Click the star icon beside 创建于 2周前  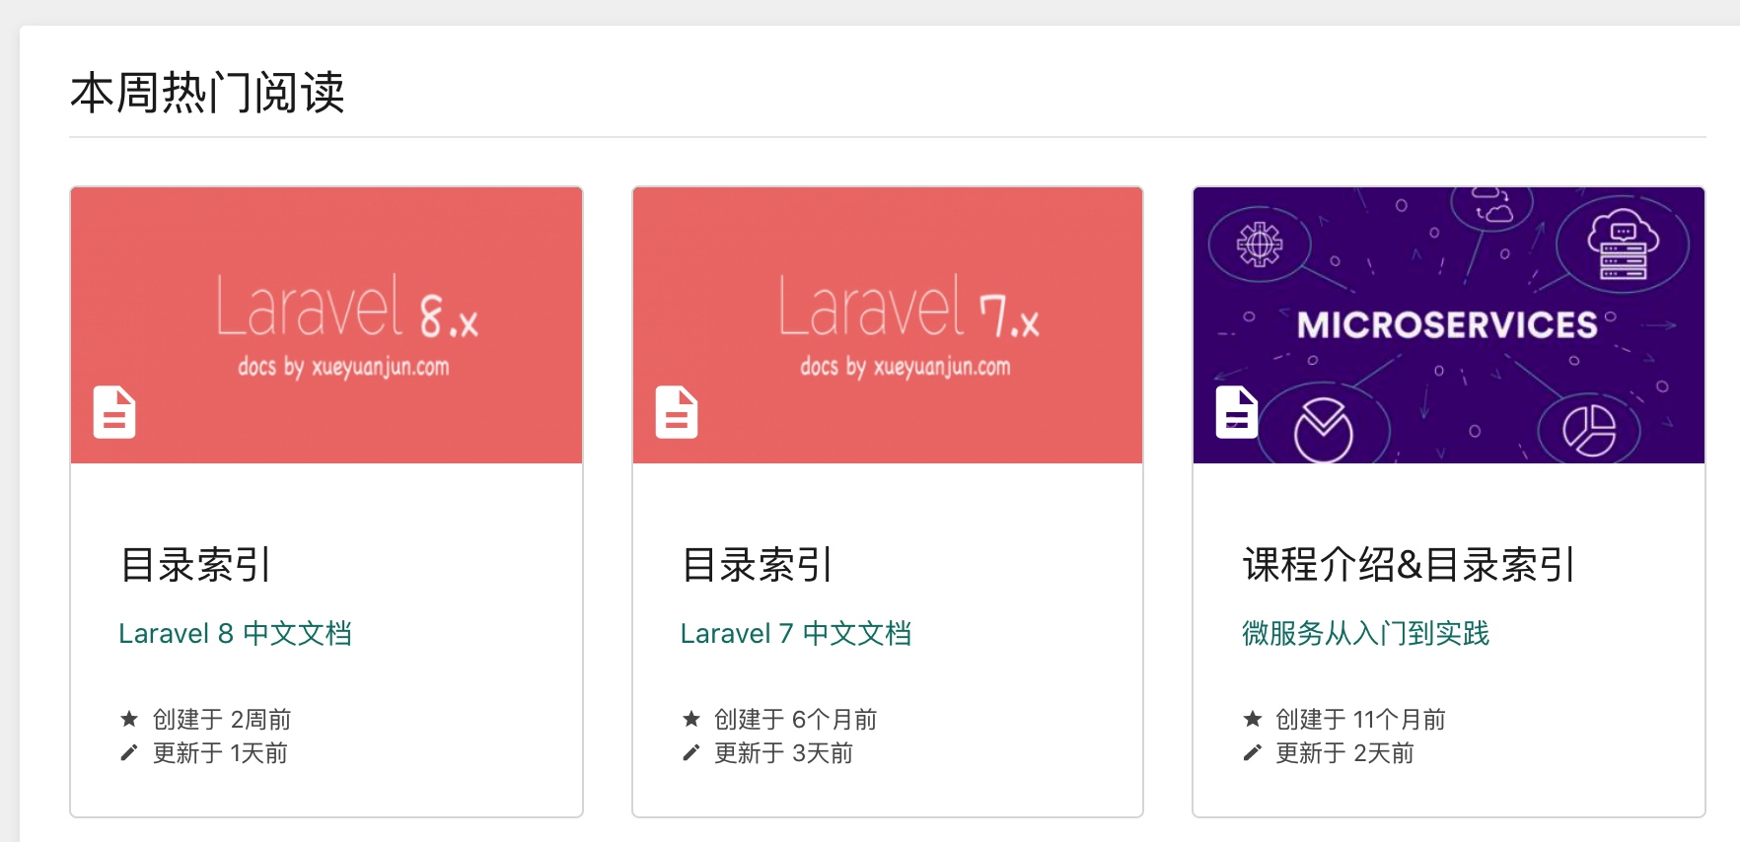pos(129,719)
